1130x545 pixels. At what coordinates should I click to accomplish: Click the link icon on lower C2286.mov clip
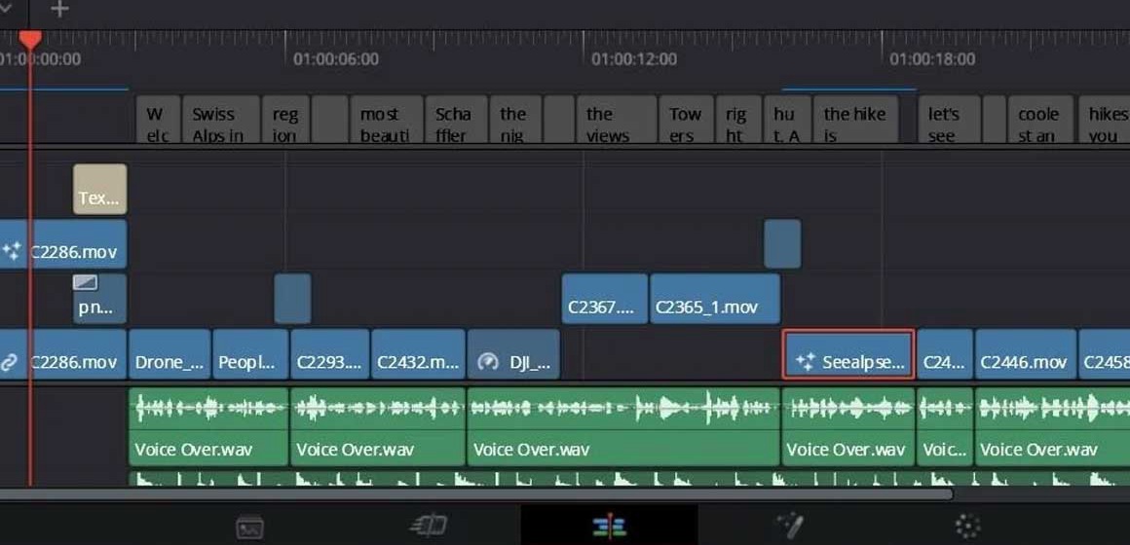[10, 362]
